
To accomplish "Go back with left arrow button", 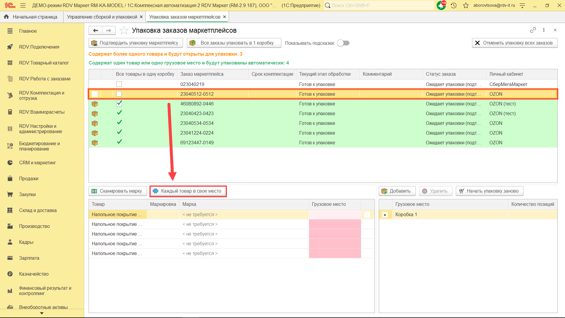I will [x=95, y=30].
